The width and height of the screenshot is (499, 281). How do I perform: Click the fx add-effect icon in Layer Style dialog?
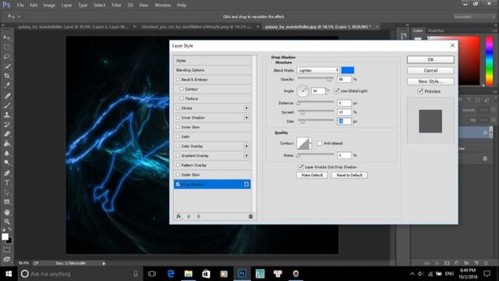point(179,216)
